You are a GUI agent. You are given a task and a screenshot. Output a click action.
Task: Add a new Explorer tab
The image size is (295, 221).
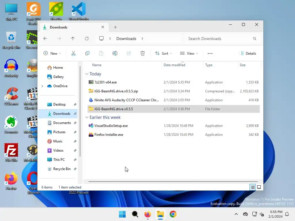click(115, 27)
